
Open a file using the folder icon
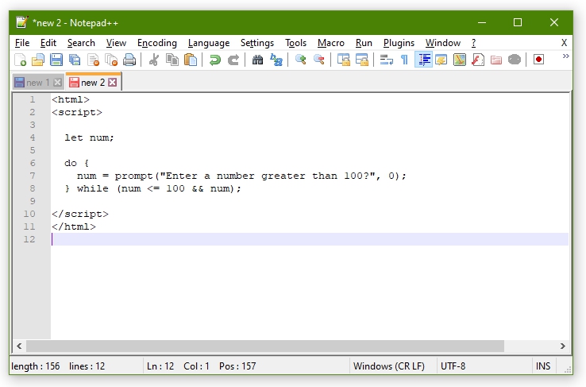pyautogui.click(x=38, y=60)
